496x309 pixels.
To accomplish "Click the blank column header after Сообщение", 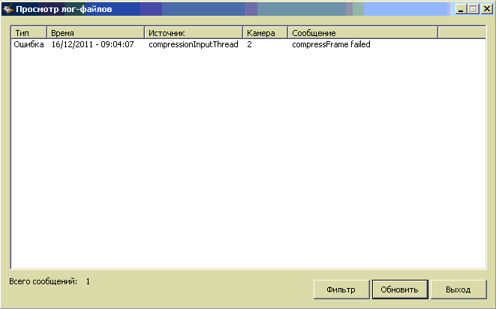I will click(461, 34).
